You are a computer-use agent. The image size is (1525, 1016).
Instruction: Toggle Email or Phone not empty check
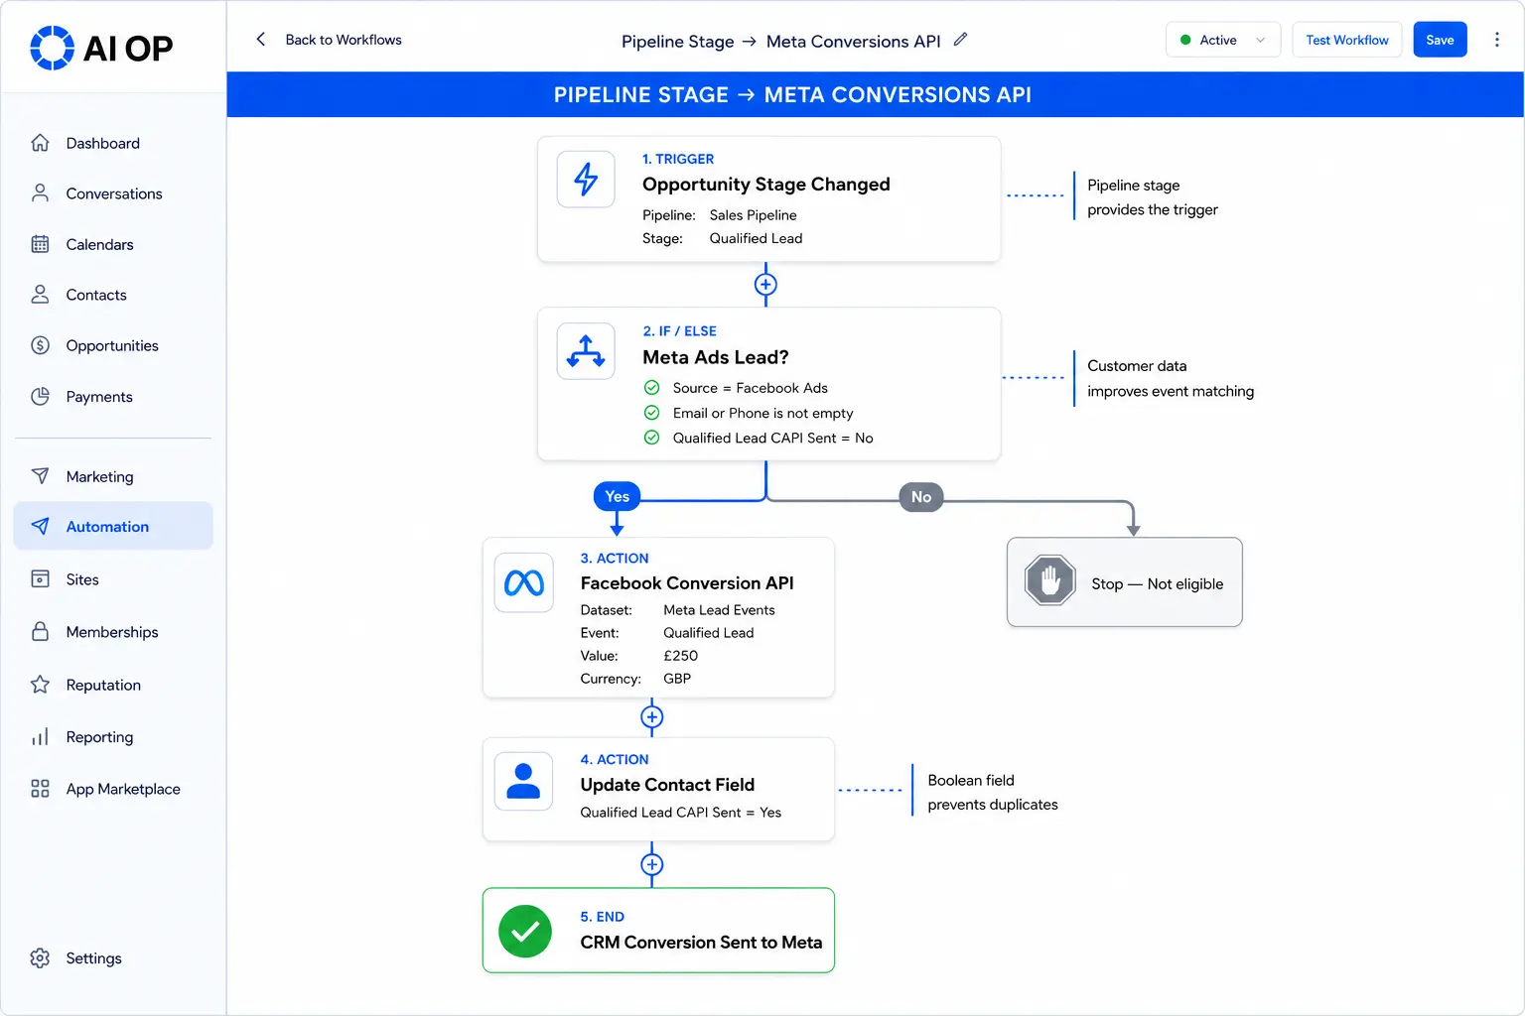coord(652,413)
